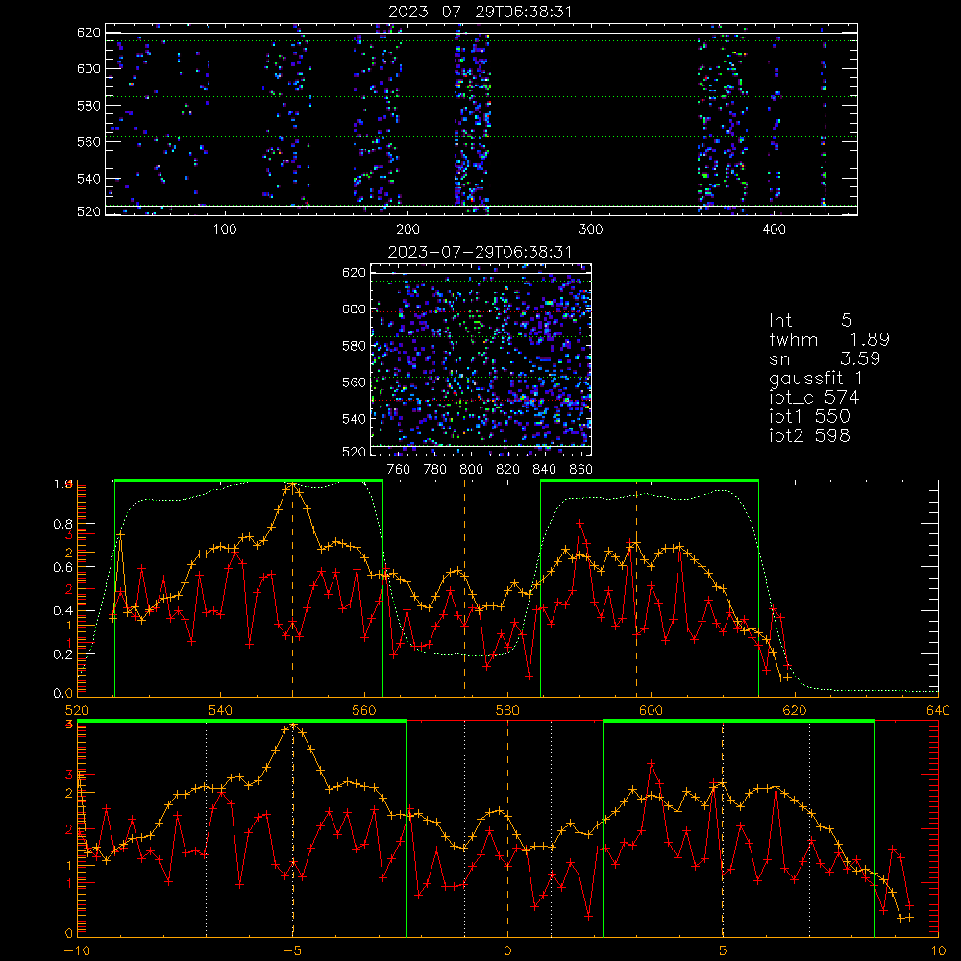Screen dimensions: 961x961
Task: Click the dashed orange line at 598
Action: 636,588
